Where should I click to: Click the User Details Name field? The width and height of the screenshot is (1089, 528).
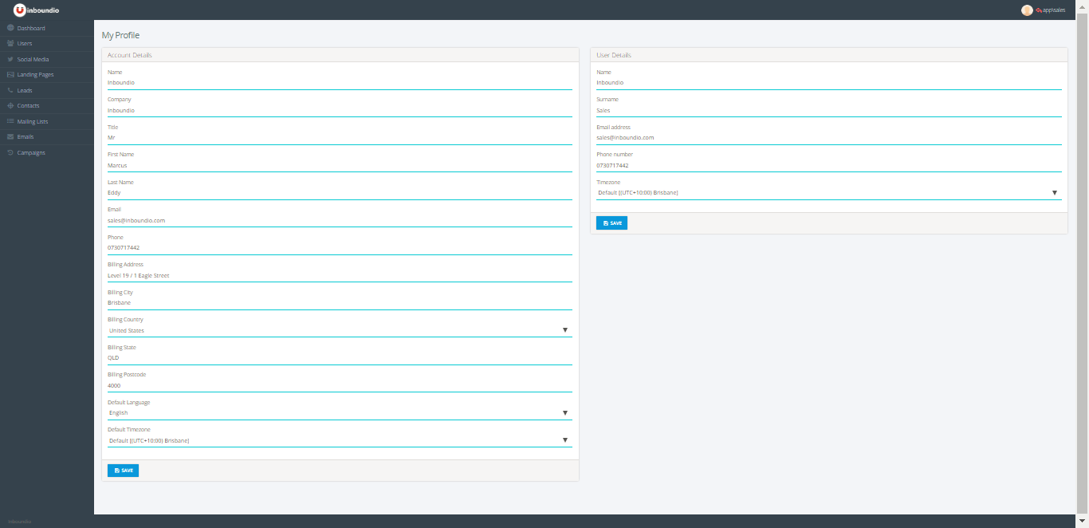pyautogui.click(x=829, y=83)
